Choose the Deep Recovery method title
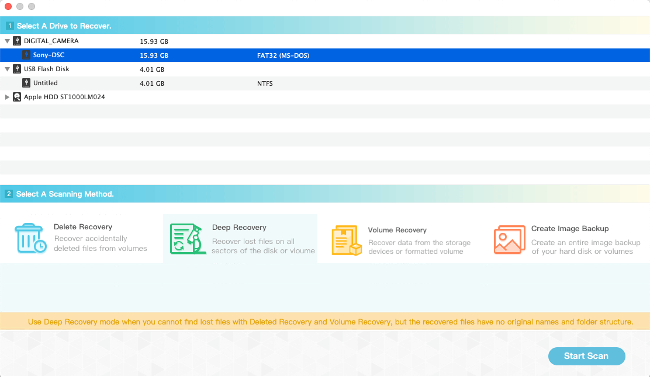 click(239, 227)
